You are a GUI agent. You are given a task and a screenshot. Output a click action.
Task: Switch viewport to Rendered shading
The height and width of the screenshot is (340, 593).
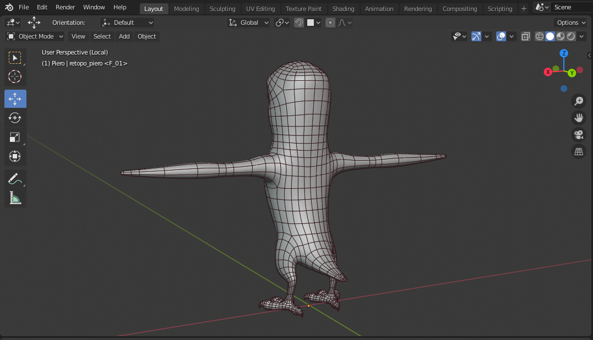(x=570, y=36)
